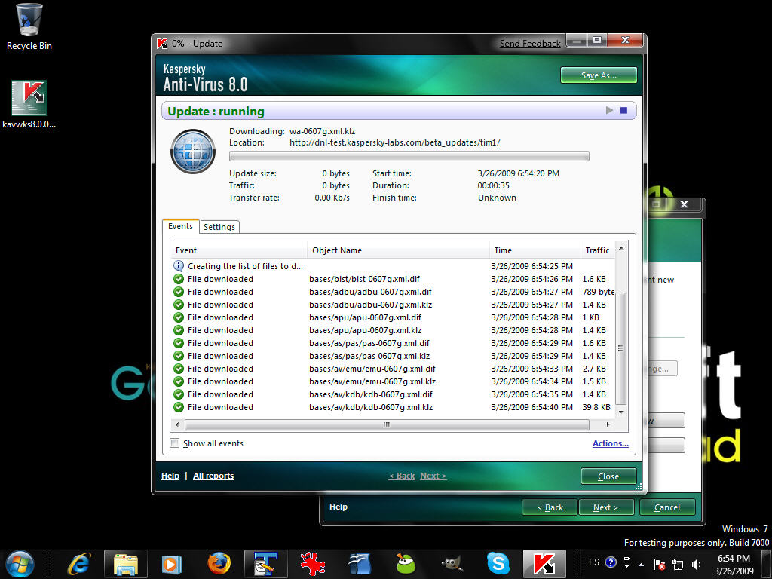Viewport: 772px width, 579px height.
Task: Open the network tray icon
Action: click(678, 565)
